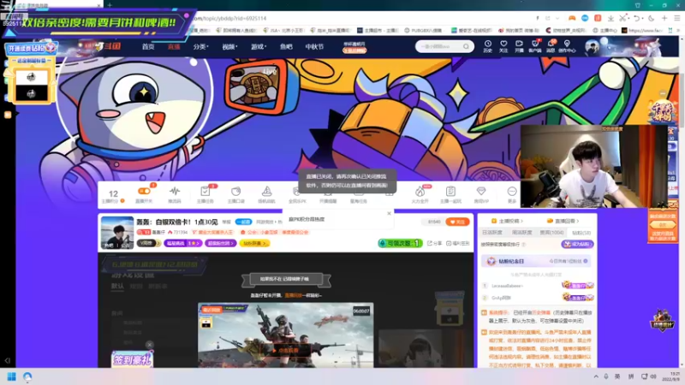685x385 pixels.
Task: Click the 开播 start-streaming icon in header
Action: pyautogui.click(x=519, y=46)
